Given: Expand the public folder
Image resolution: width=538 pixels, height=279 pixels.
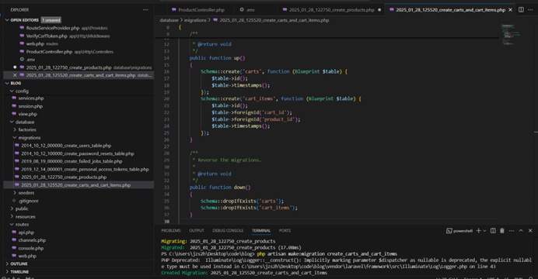Looking at the screenshot, I should tap(12, 208).
